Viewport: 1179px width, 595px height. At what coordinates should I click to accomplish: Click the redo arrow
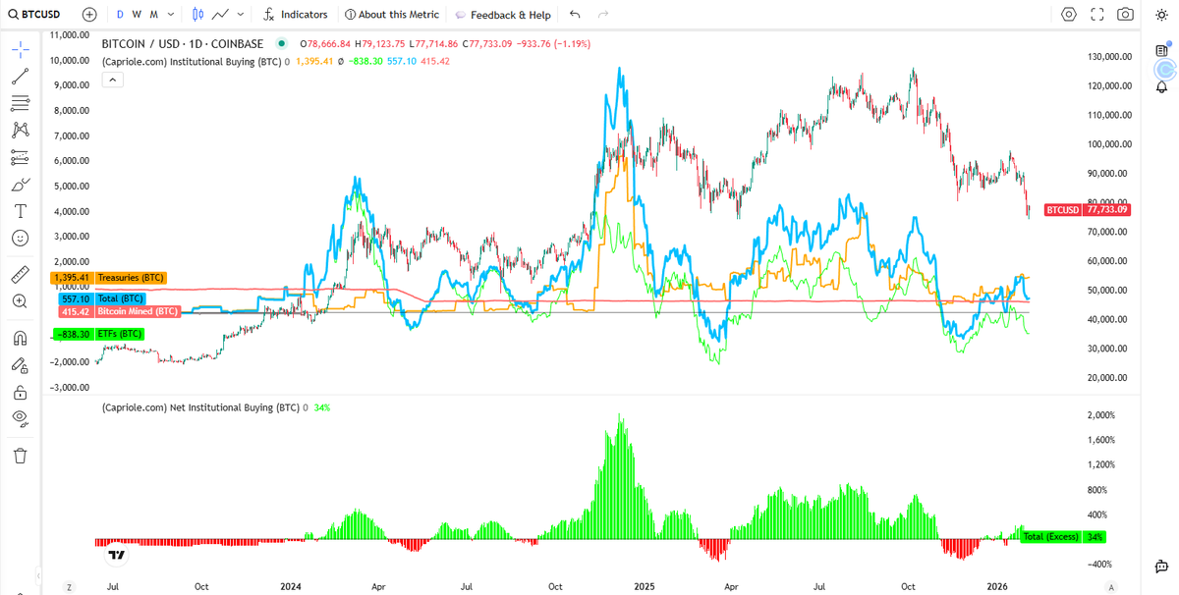[x=603, y=15]
